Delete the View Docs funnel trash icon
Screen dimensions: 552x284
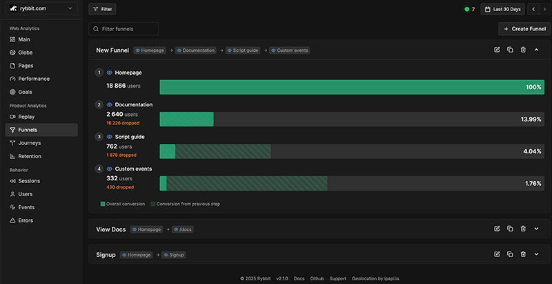(523, 229)
